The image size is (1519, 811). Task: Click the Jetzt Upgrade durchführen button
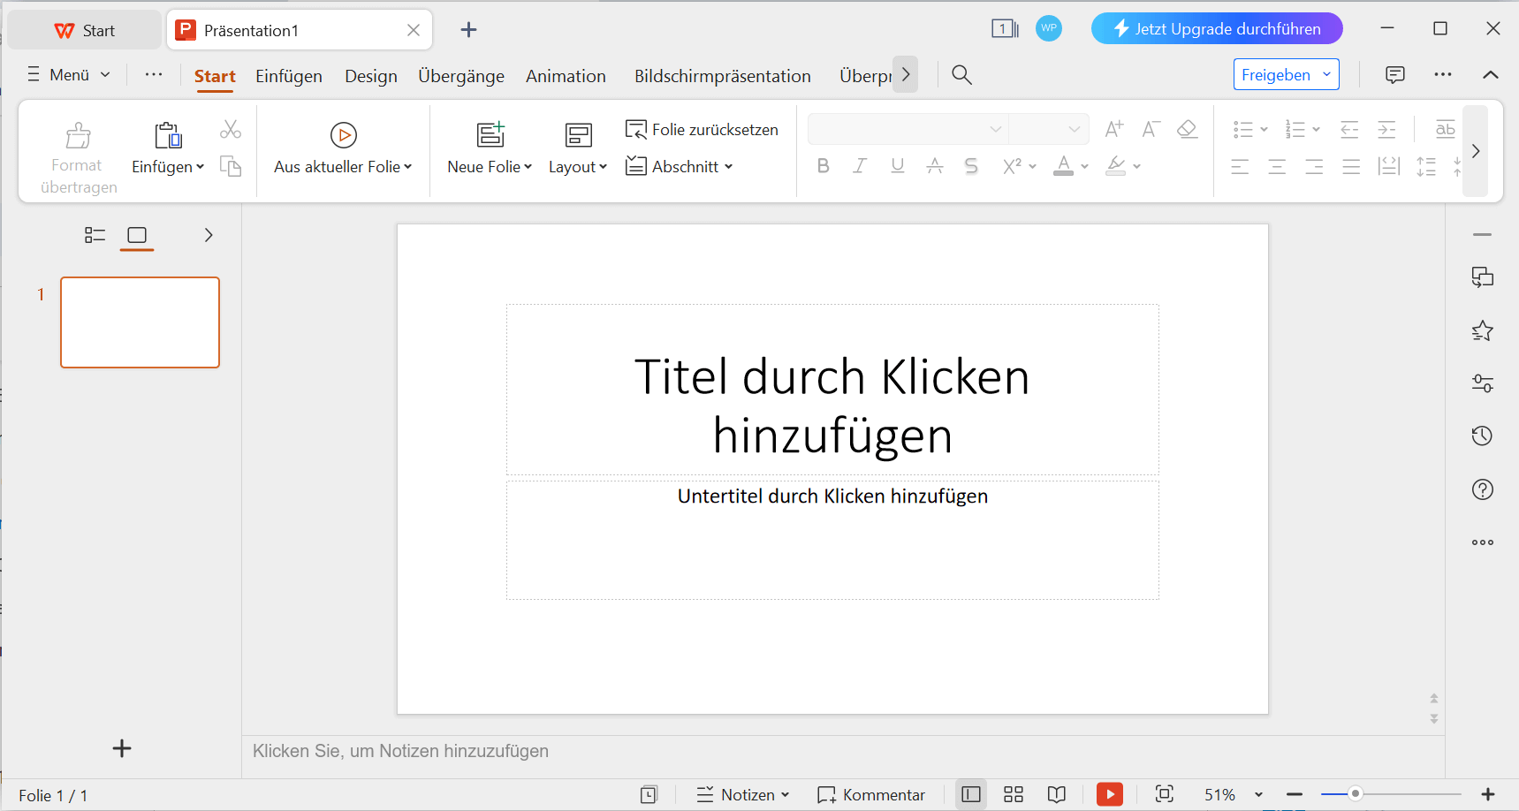tap(1217, 28)
